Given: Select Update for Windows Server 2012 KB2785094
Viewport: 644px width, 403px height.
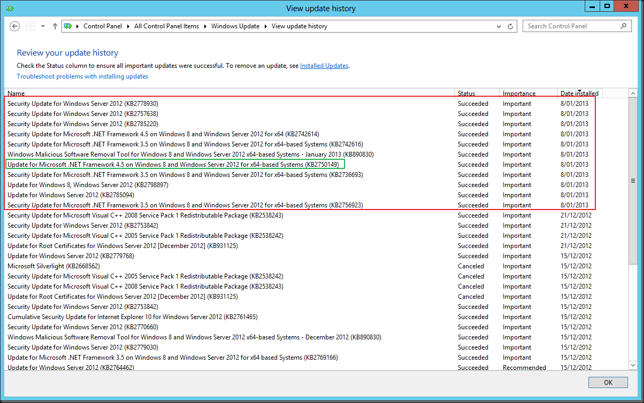Looking at the screenshot, I should point(316,195).
